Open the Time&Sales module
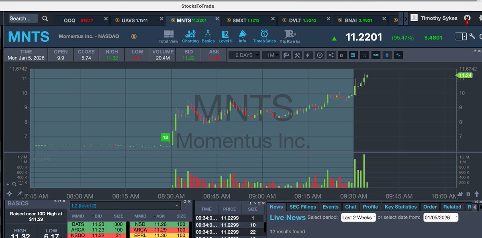The height and width of the screenshot is (238, 482). (264, 37)
